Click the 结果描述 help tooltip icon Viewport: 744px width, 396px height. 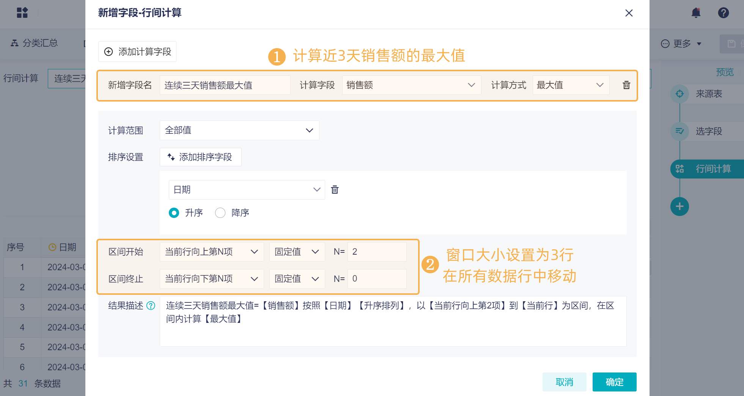click(151, 306)
